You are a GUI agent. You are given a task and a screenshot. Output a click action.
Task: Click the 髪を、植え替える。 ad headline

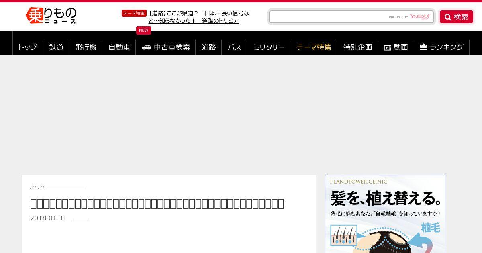(386, 198)
